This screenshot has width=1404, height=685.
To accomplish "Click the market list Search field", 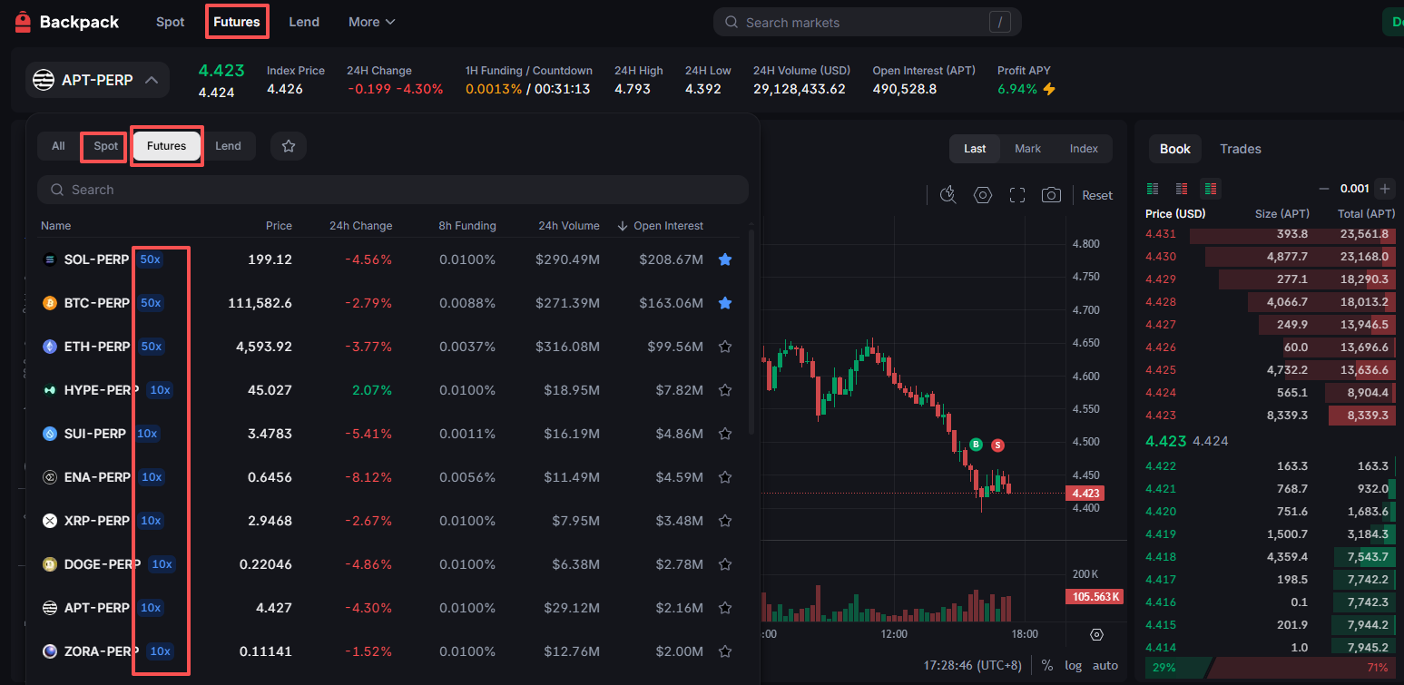I will click(x=392, y=190).
